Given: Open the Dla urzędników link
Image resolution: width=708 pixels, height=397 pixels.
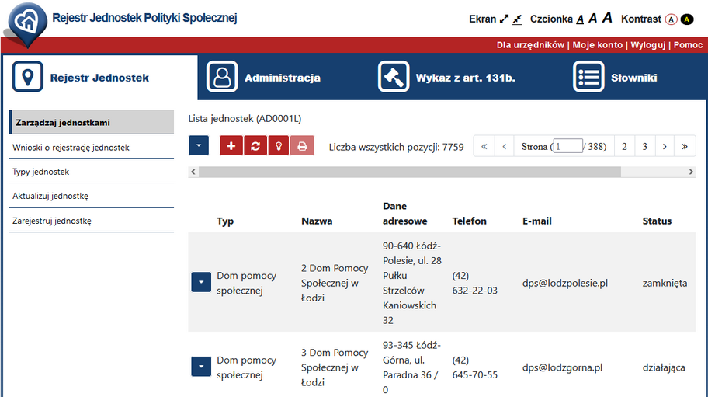Looking at the screenshot, I should tap(530, 45).
